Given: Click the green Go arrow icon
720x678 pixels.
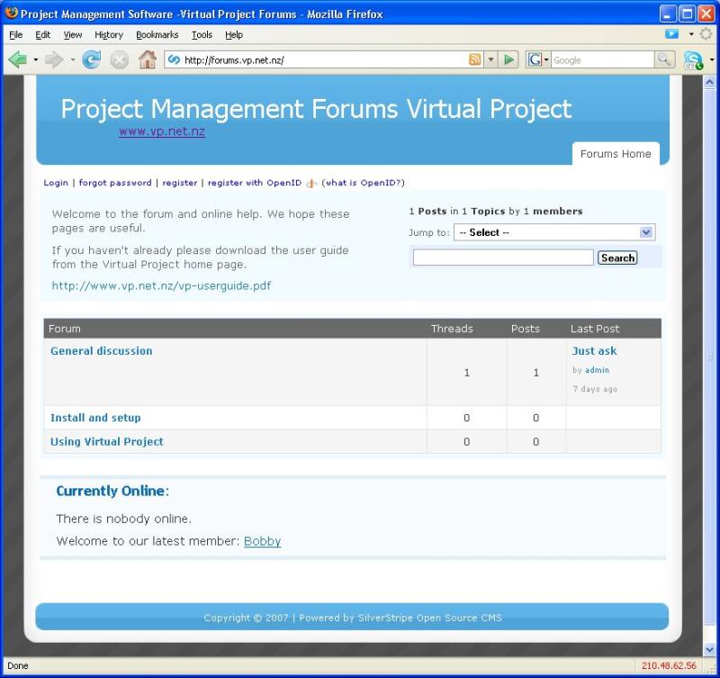Looking at the screenshot, I should point(508,58).
